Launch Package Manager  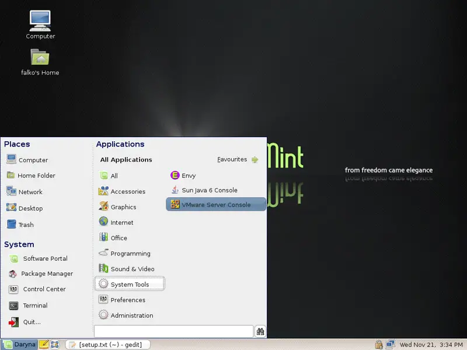[41, 274]
